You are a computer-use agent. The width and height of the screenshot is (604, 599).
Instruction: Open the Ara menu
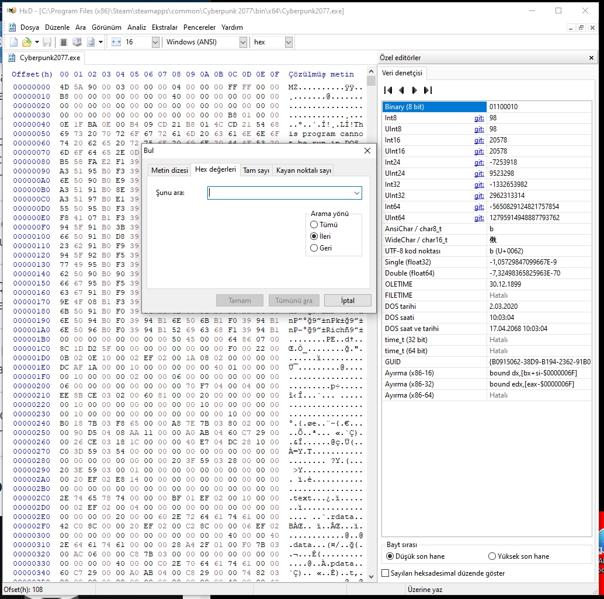point(81,27)
